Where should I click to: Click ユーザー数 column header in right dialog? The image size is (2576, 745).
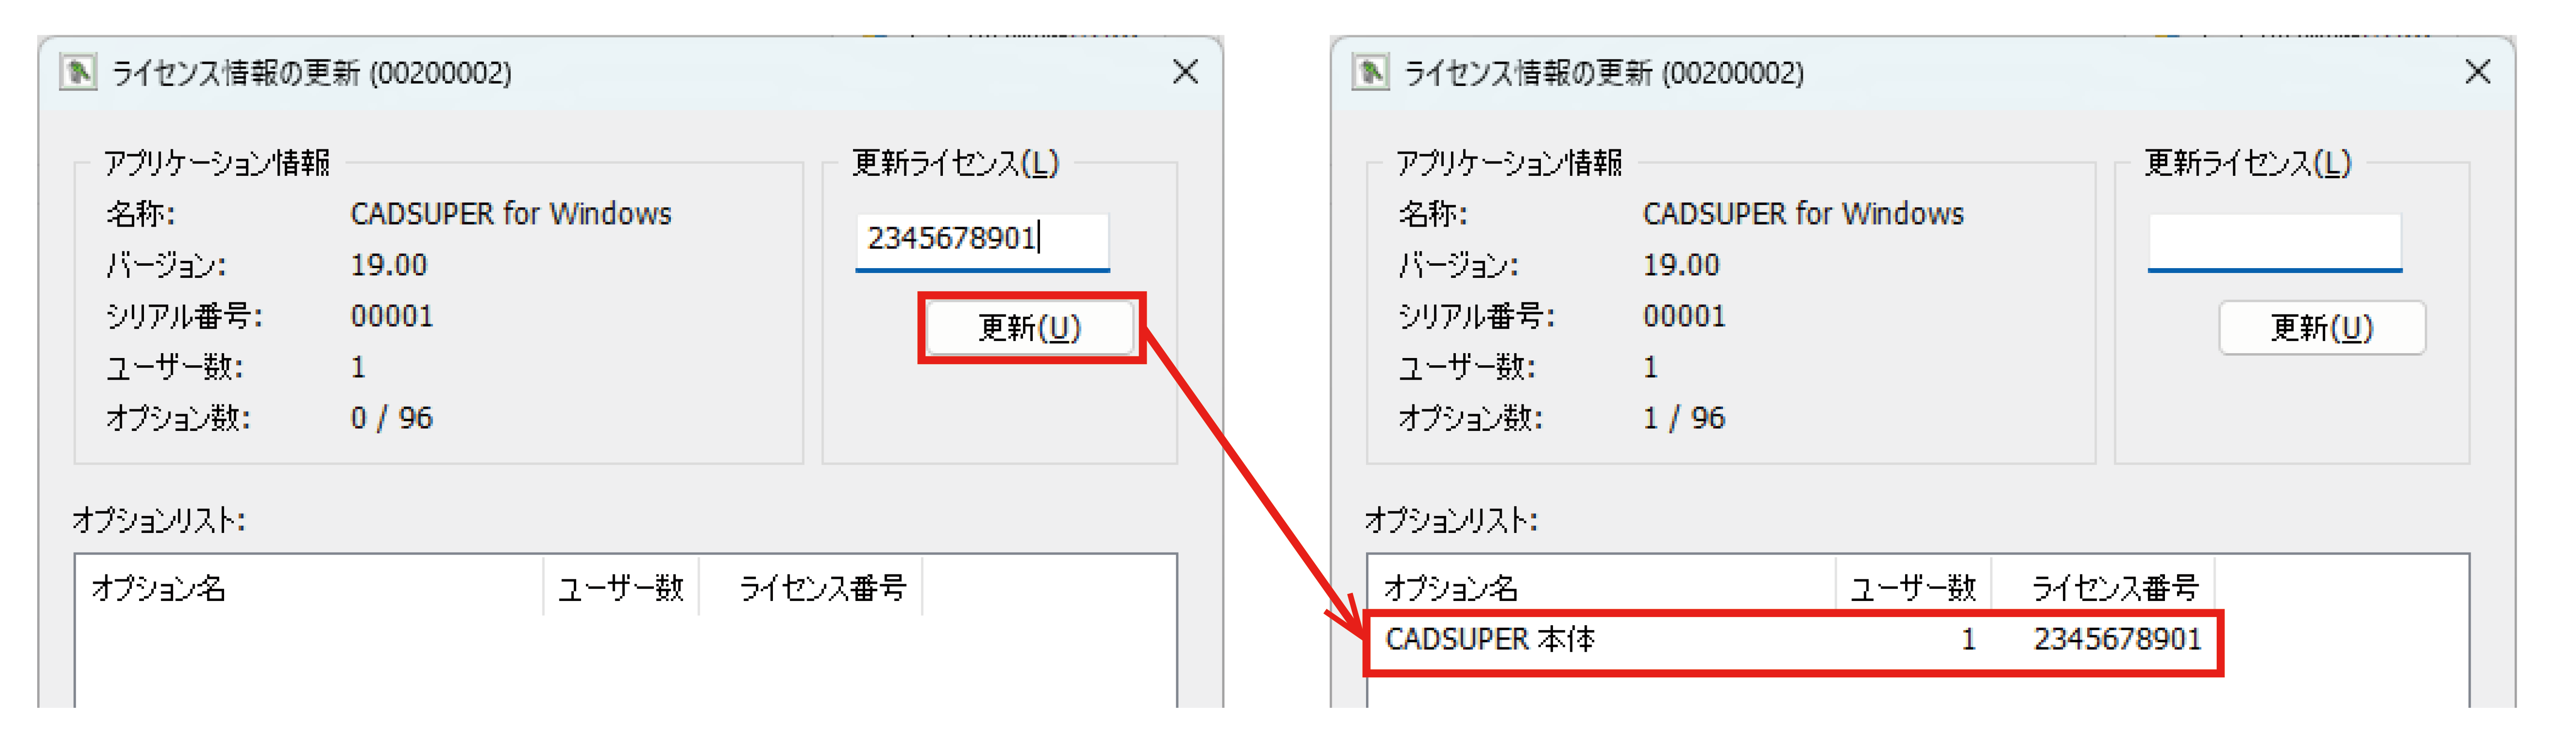[x=1914, y=588]
